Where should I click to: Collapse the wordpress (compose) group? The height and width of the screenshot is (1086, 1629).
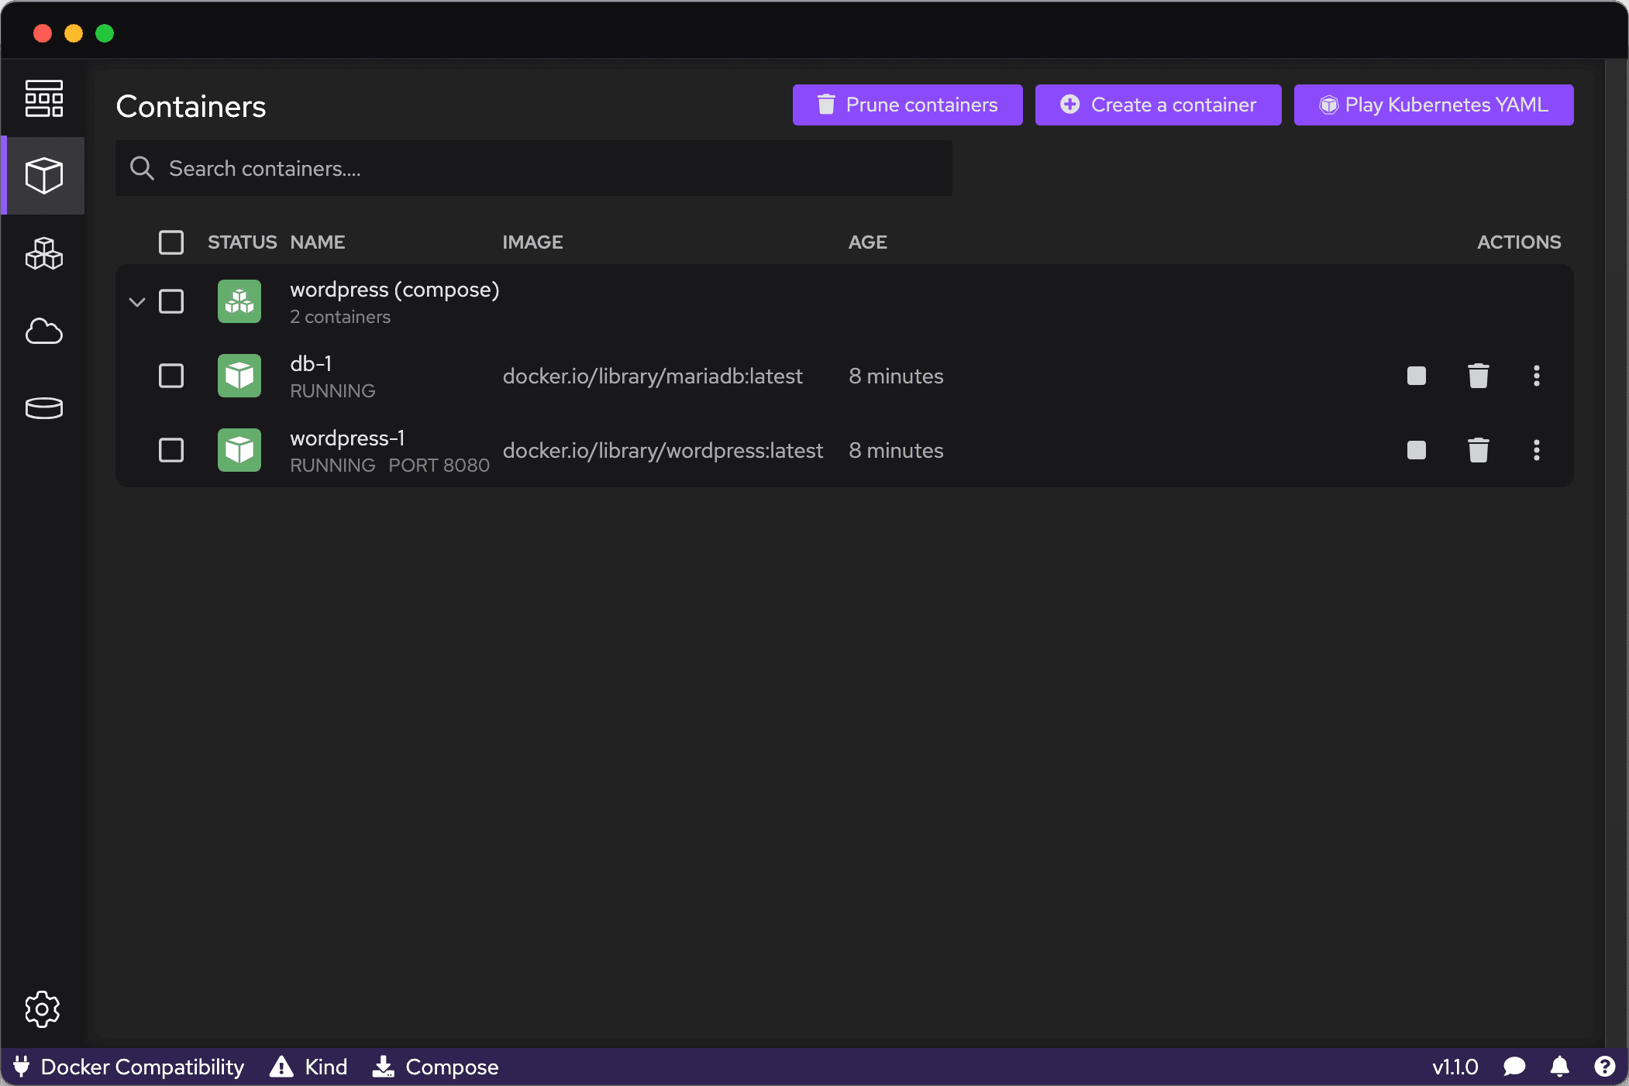[137, 302]
